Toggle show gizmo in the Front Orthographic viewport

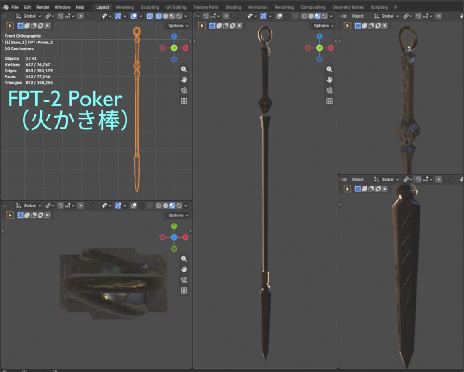point(118,16)
